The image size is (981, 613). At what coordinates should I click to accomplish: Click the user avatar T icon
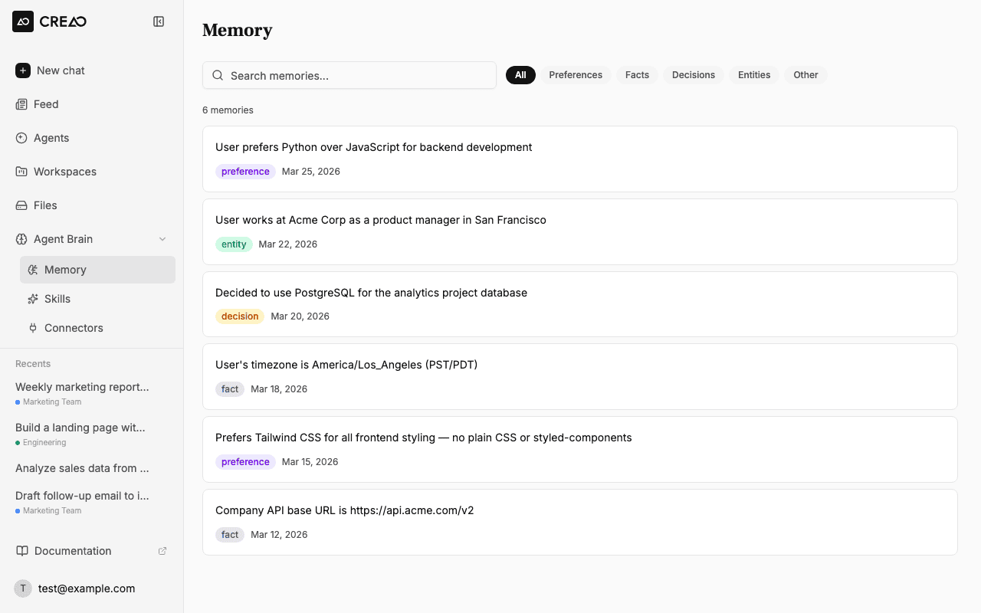pyautogui.click(x=23, y=588)
